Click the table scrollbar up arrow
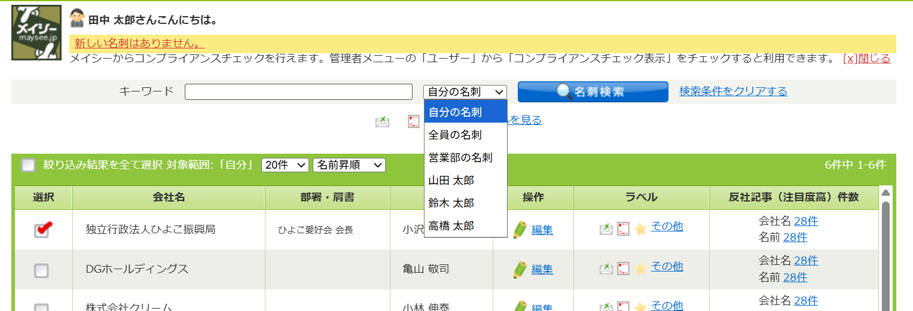Image resolution: width=913 pixels, height=311 pixels. [886, 193]
